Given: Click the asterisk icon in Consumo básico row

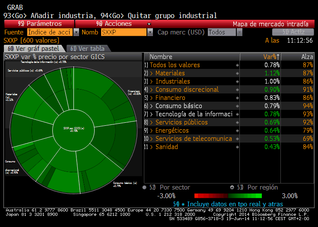Looking at the screenshot, I should pos(237,106).
